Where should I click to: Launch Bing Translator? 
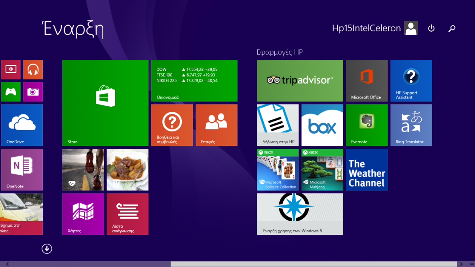pyautogui.click(x=411, y=125)
